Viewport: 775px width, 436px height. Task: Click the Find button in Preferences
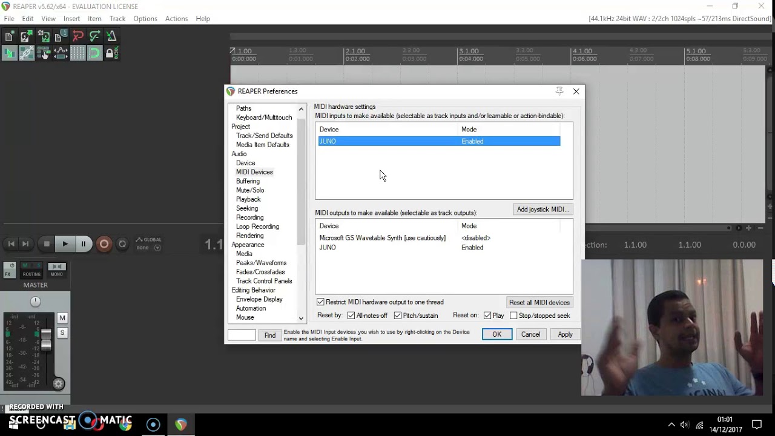270,335
